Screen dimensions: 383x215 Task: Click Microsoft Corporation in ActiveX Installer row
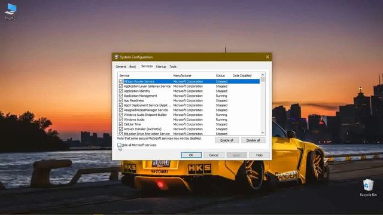tap(188, 129)
